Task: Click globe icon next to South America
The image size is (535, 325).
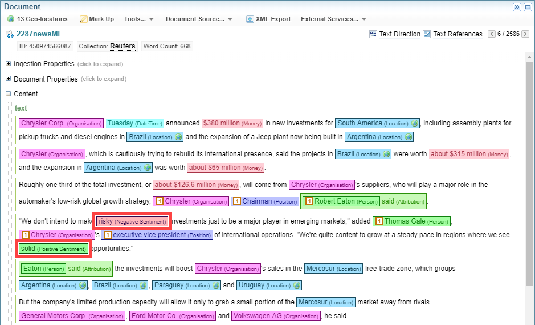Action: pos(415,123)
